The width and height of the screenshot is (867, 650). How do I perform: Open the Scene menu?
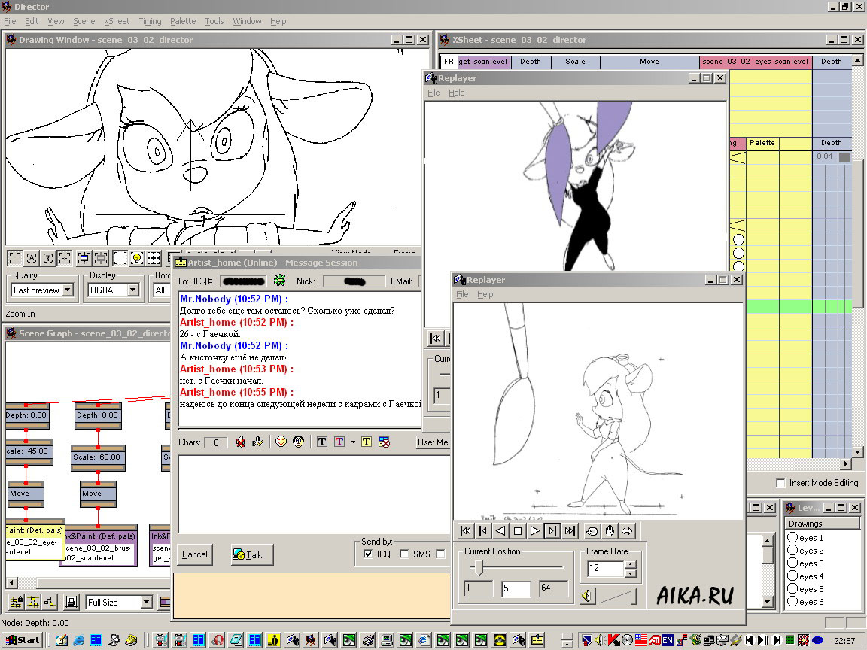(x=84, y=21)
